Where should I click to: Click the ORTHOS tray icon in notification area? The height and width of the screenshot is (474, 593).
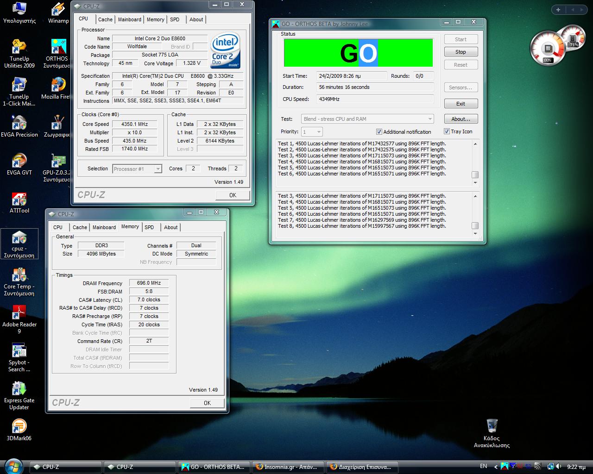pyautogui.click(x=505, y=467)
